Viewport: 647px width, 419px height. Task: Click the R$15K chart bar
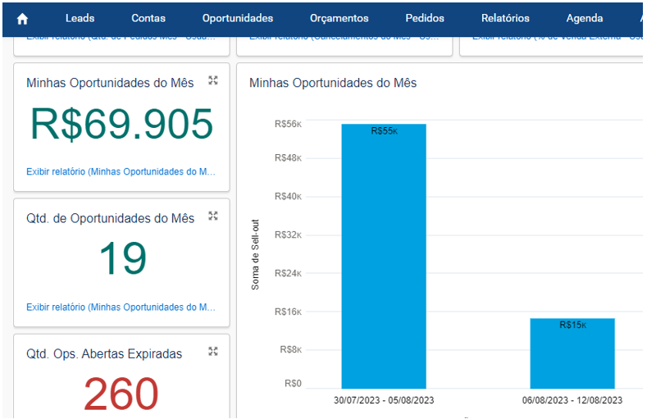[x=572, y=353]
